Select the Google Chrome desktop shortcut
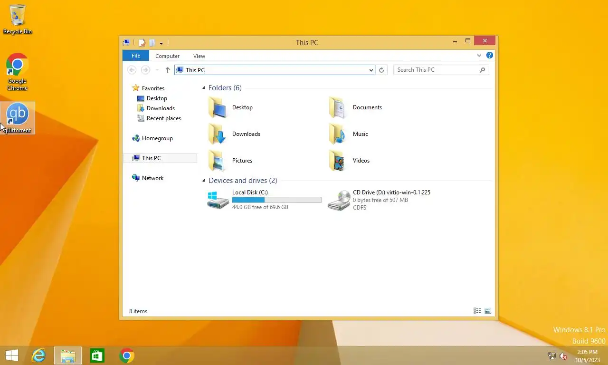This screenshot has width=608, height=365. (17, 71)
